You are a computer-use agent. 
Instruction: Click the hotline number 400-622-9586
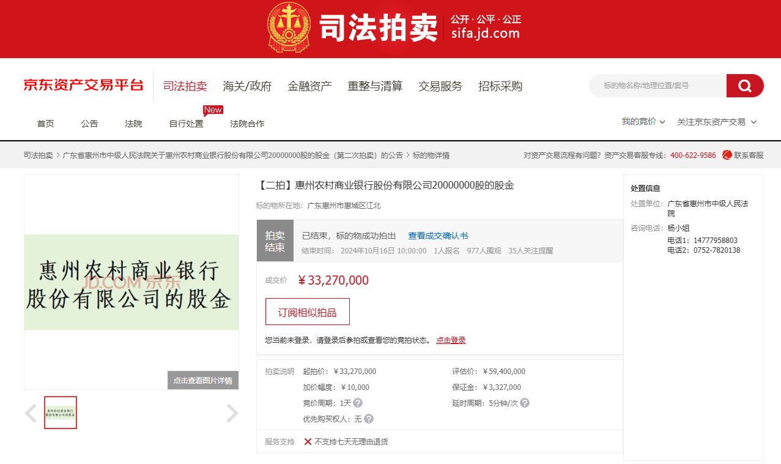click(693, 155)
